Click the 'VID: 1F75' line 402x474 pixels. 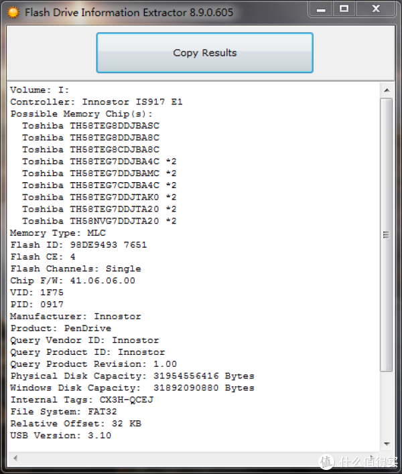37,293
